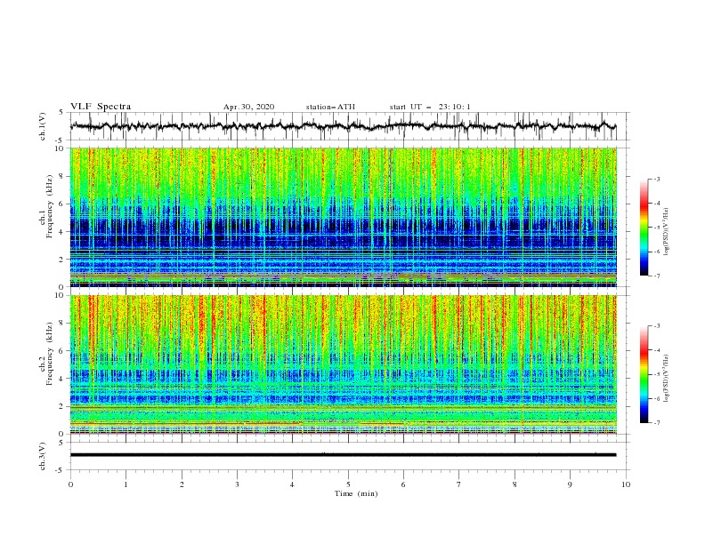The image size is (705, 544).
Task: Click the flat black ch.3 voltage trace
Action: [x=343, y=455]
